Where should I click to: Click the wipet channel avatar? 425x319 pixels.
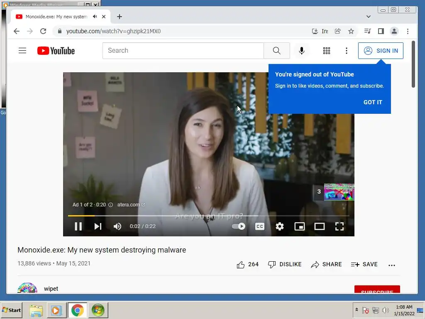[27, 288]
